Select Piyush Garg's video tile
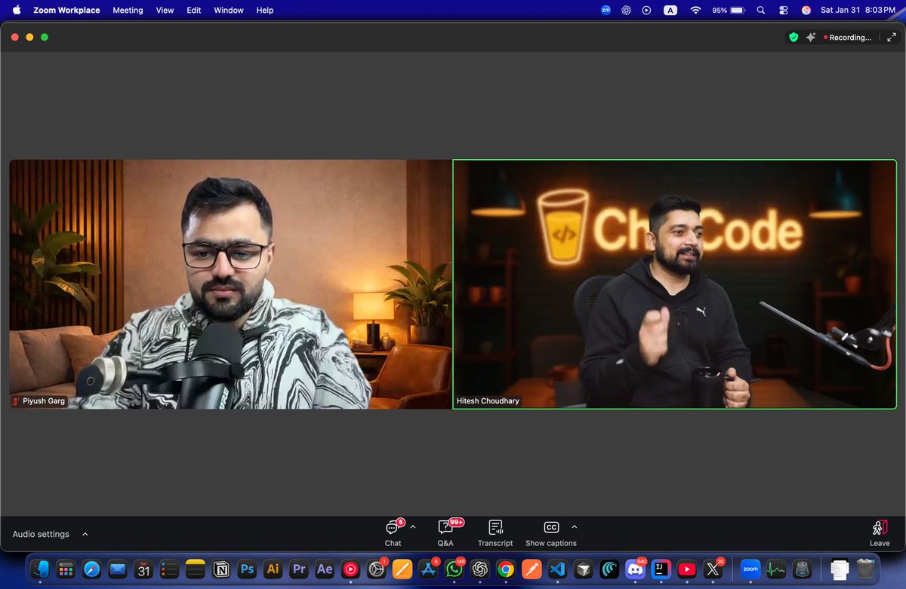Screen dimensions: 906x589 pos(230,284)
